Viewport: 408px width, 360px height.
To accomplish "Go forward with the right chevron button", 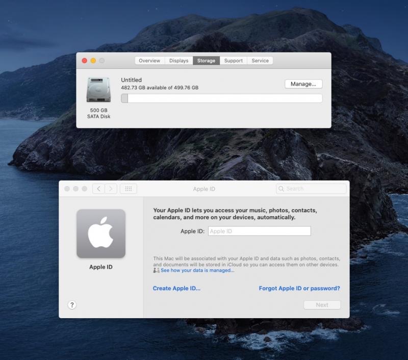I will coord(111,189).
